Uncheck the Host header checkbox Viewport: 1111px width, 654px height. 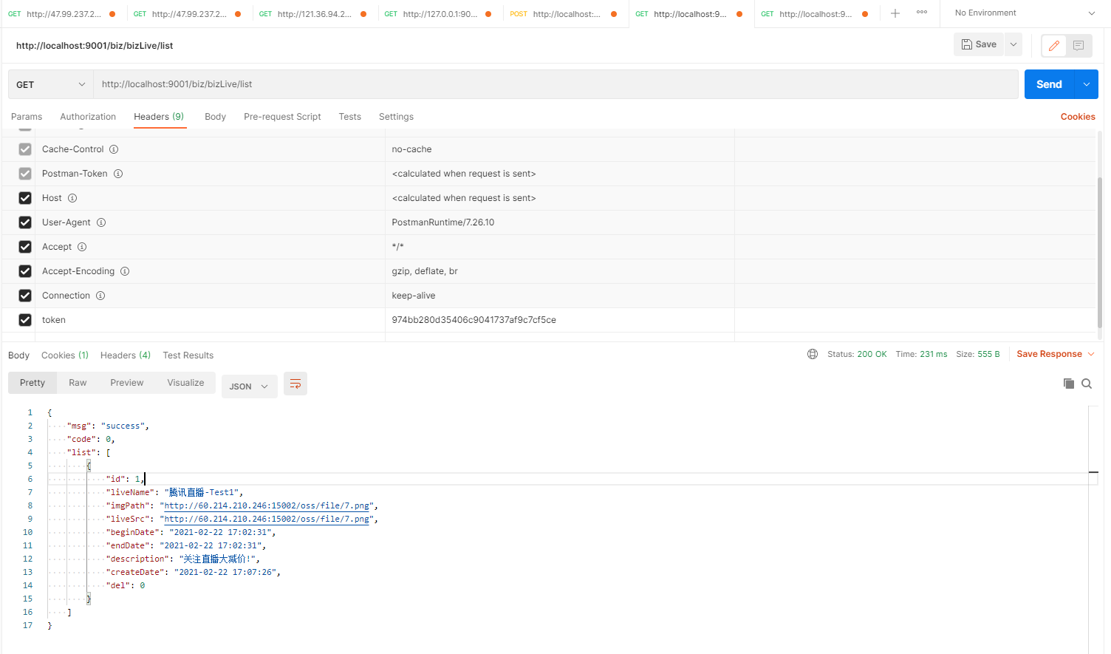[x=24, y=197]
